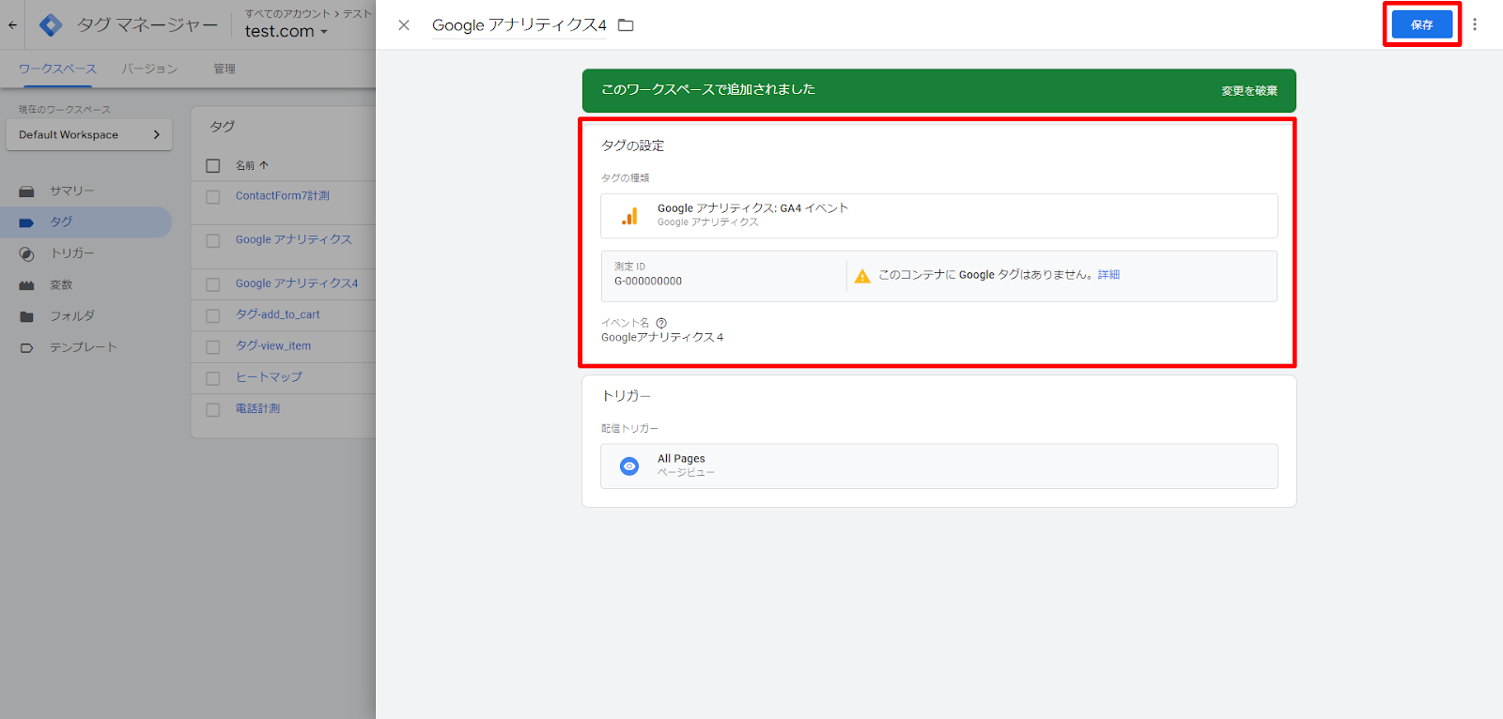Image resolution: width=1503 pixels, height=719 pixels.
Task: Click the folder icon next to tag name
Action: (626, 25)
